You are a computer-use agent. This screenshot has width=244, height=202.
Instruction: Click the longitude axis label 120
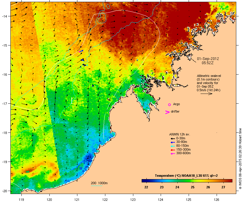(x=49, y=200)
